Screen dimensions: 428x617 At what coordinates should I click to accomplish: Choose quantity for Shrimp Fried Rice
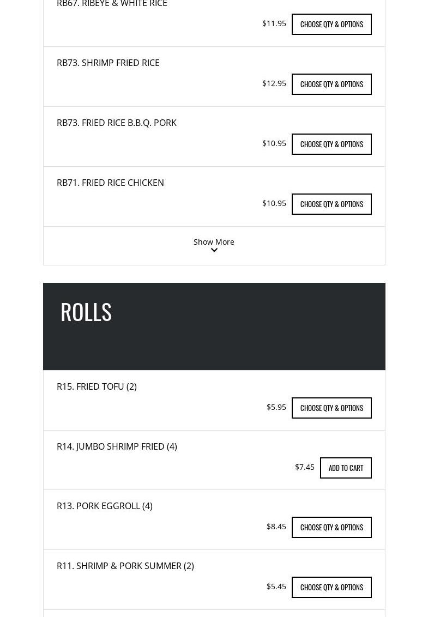point(331,84)
